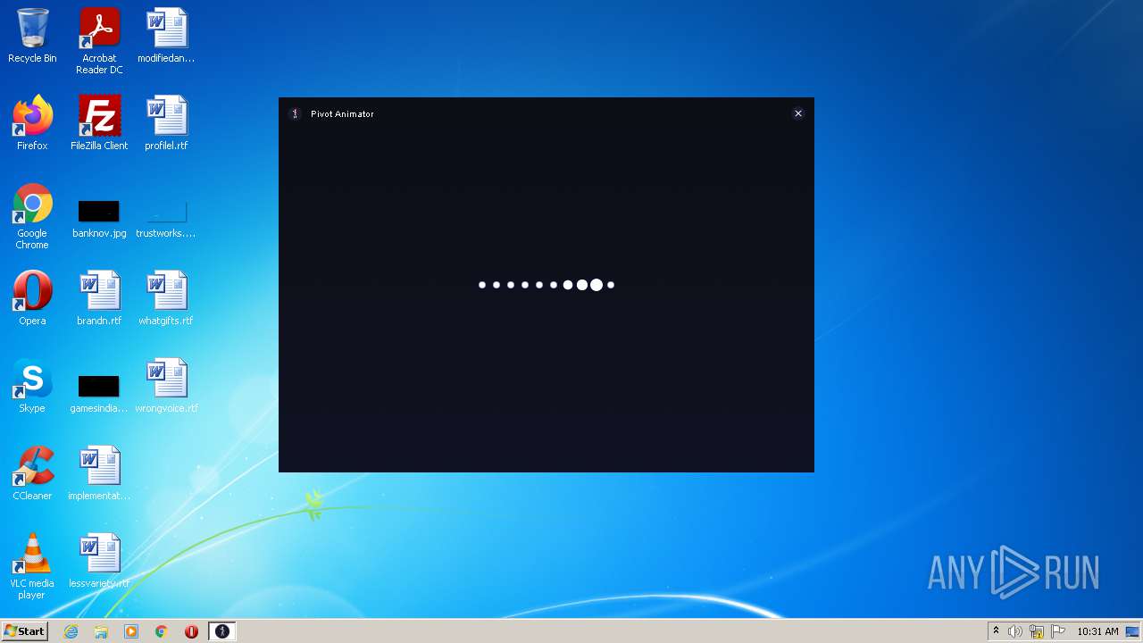Open FileZilla Client shortcut
The height and width of the screenshot is (643, 1143).
point(99,123)
